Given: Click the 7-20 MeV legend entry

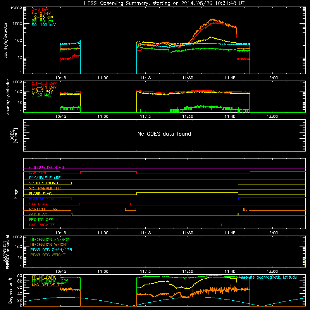Looking at the screenshot, I should point(41,95).
